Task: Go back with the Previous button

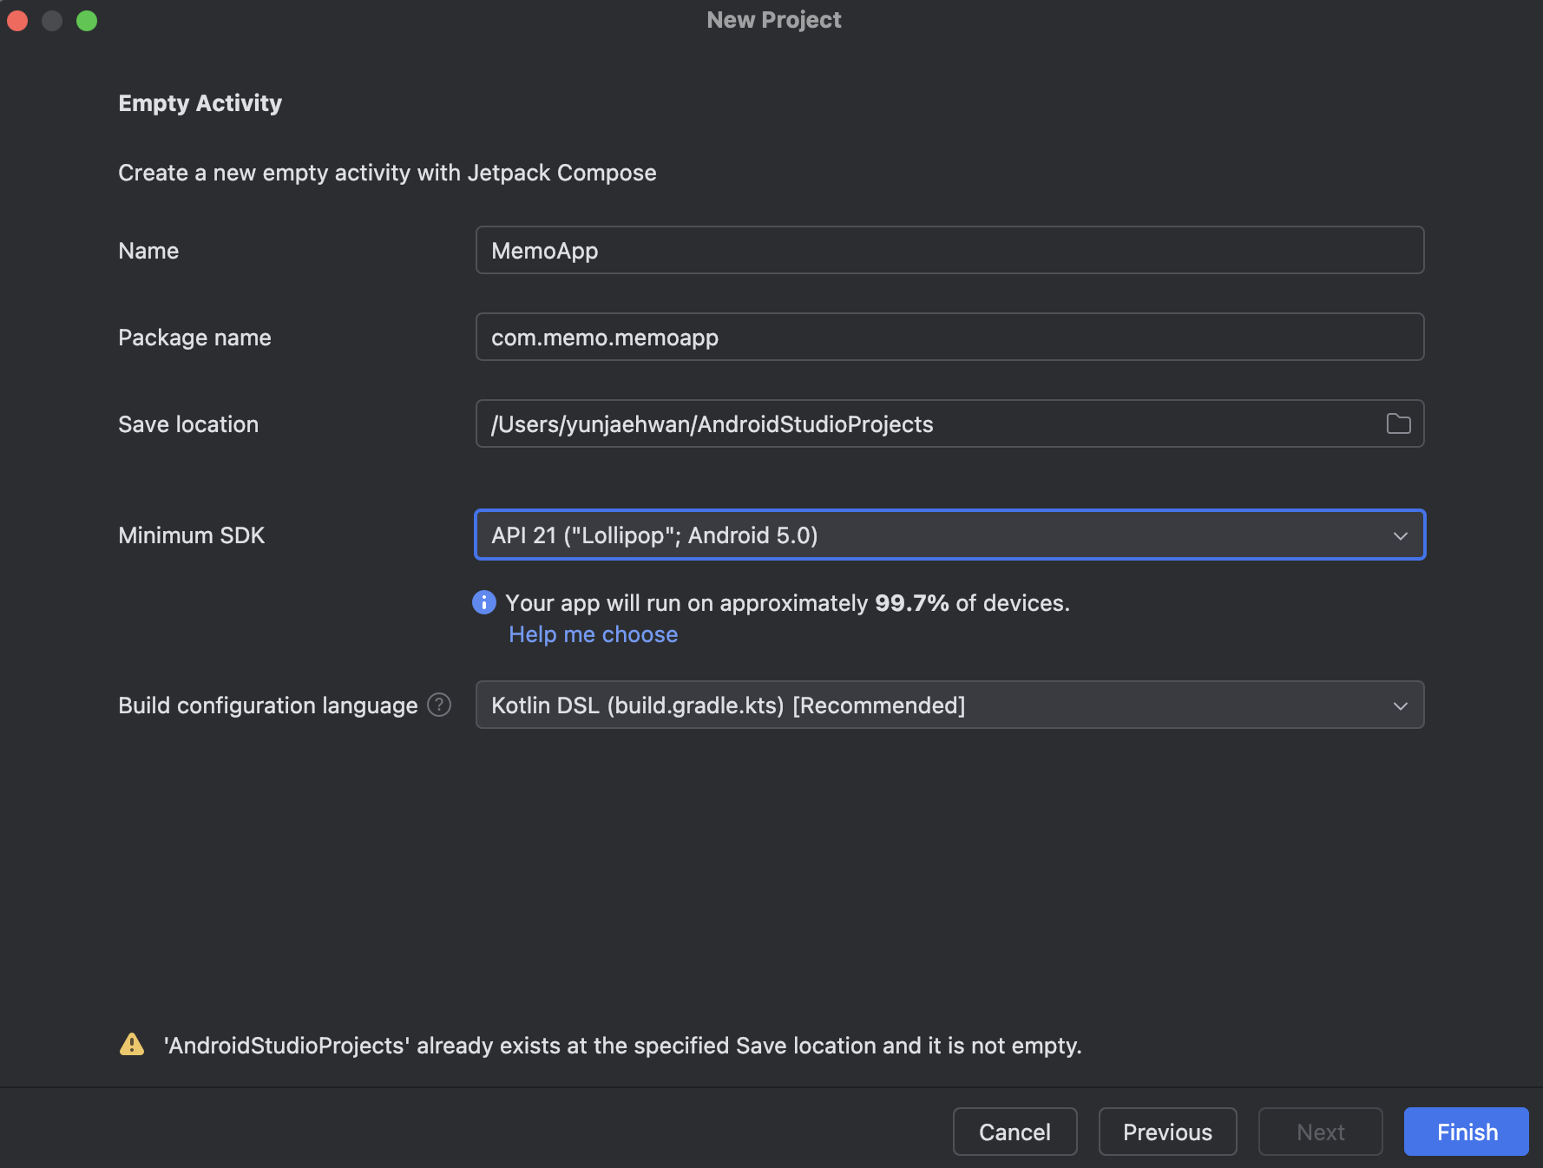Action: [x=1167, y=1132]
